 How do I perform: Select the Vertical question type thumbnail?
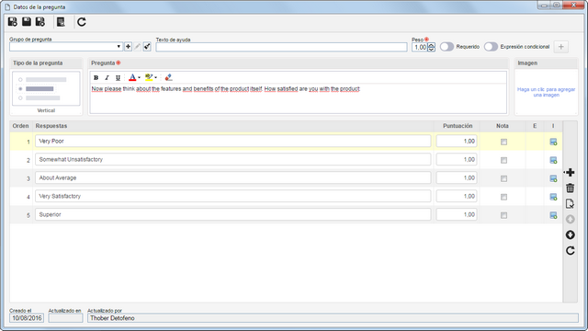[x=46, y=89]
